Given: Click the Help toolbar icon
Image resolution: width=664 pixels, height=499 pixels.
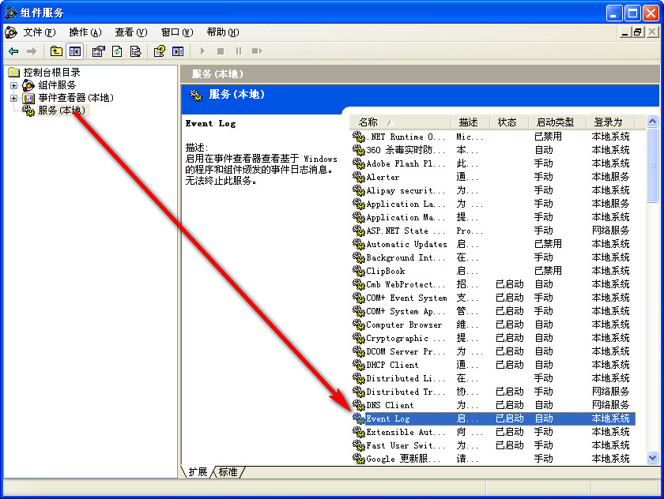Looking at the screenshot, I should [159, 51].
